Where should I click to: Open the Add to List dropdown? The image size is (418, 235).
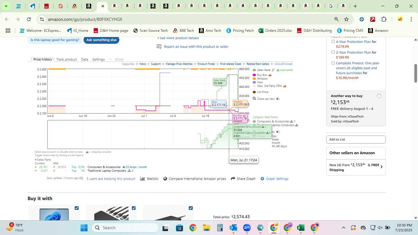coord(356,140)
